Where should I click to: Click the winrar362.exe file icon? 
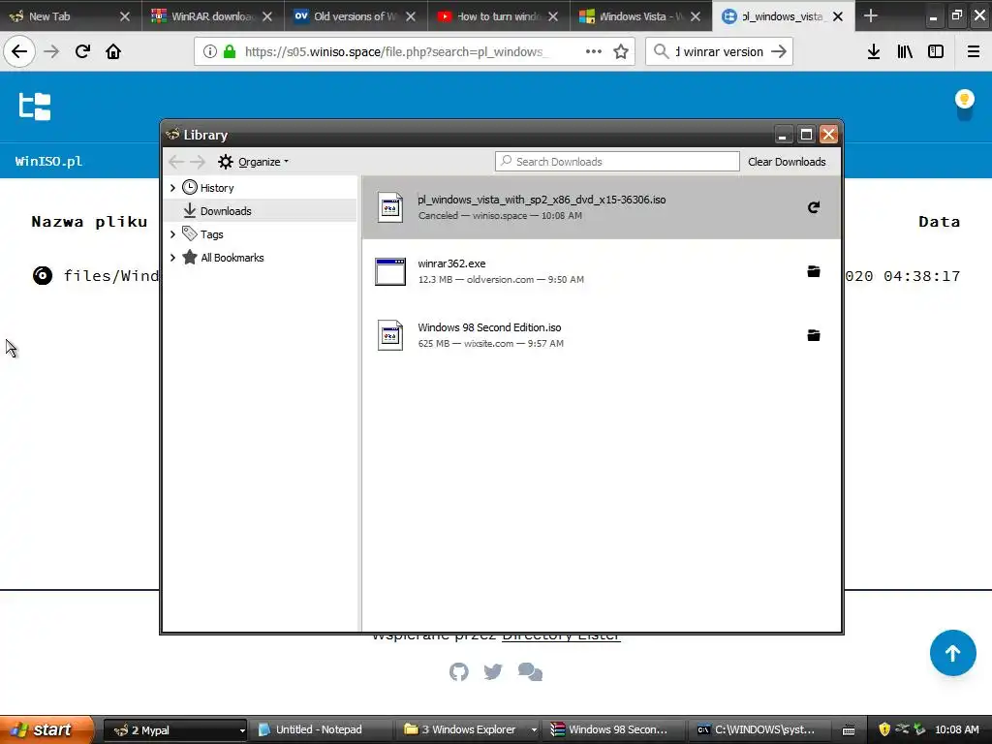click(x=390, y=271)
